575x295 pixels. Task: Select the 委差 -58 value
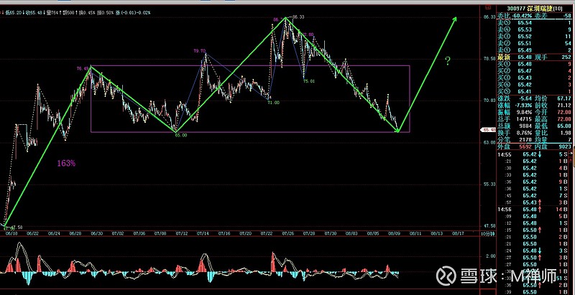coord(567,16)
